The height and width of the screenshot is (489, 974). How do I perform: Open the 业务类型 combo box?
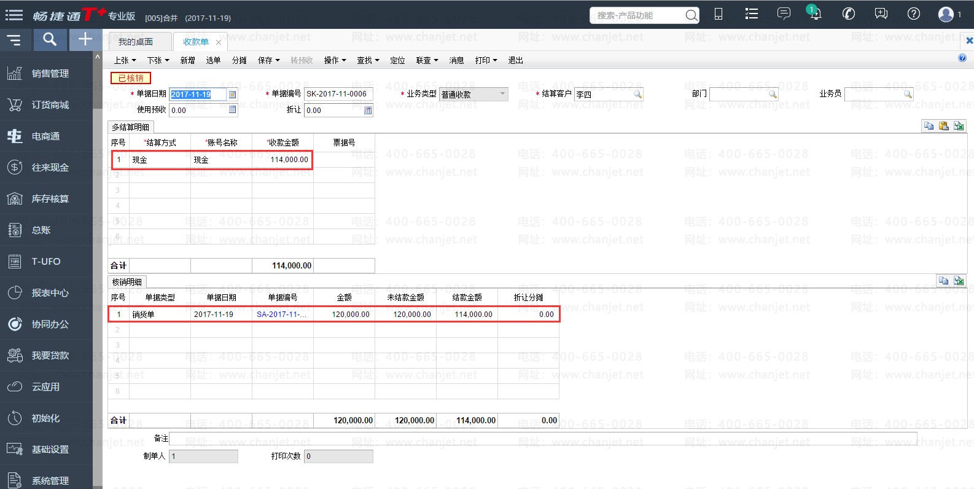(473, 94)
